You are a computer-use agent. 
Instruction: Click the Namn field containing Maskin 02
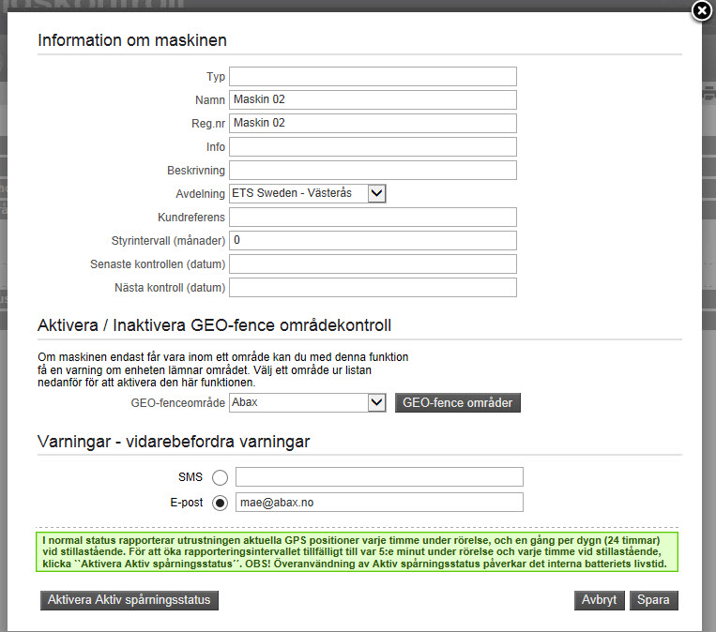point(373,99)
